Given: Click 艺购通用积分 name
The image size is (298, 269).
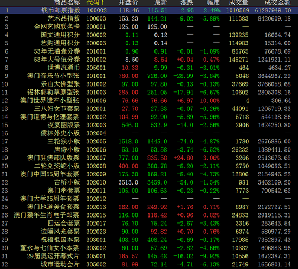Looking at the screenshot, I should click(x=60, y=43).
